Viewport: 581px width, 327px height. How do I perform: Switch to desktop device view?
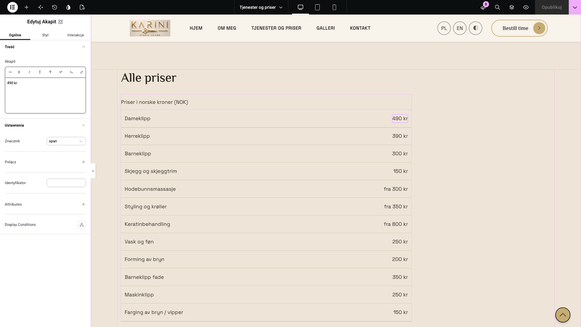301,7
